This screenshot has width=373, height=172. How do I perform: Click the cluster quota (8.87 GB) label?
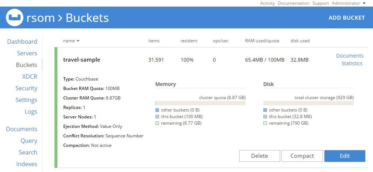(x=222, y=98)
